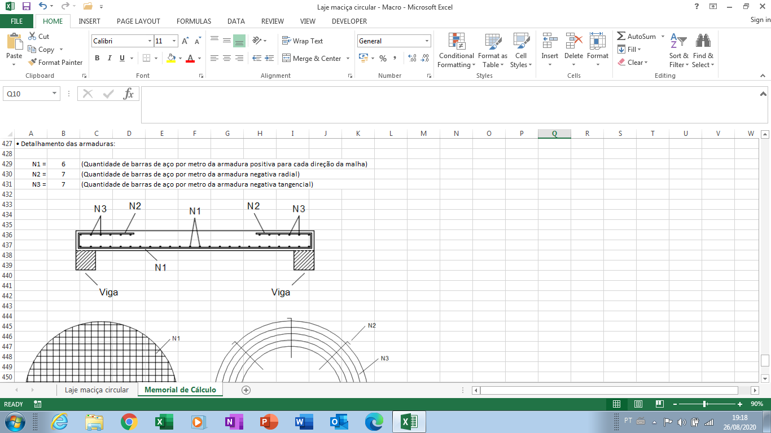
Task: Open the AutoSum dropdown arrow
Action: [663, 37]
